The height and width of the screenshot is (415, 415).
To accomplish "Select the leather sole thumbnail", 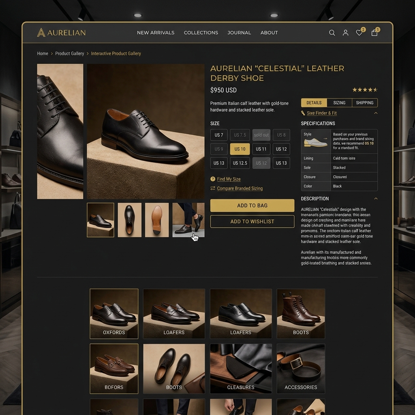I will click(x=157, y=220).
